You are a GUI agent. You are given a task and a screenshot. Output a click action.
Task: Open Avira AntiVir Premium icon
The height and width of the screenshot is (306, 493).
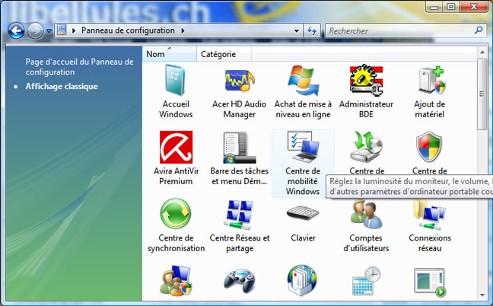pos(176,147)
